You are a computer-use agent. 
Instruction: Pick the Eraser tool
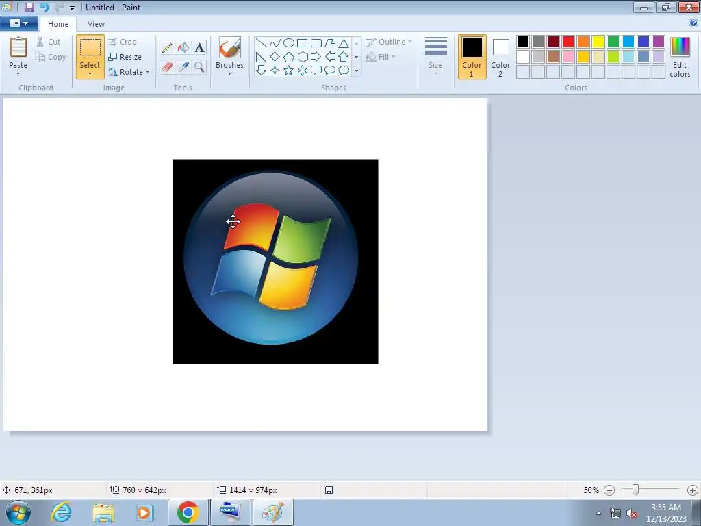pyautogui.click(x=167, y=66)
